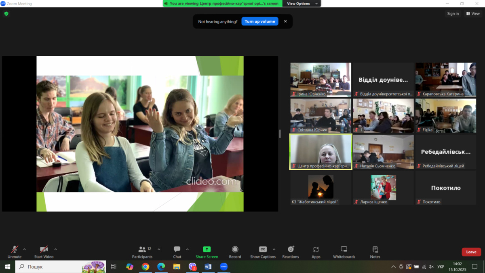Turn on camera with Start Video
The width and height of the screenshot is (485, 273).
(44, 252)
